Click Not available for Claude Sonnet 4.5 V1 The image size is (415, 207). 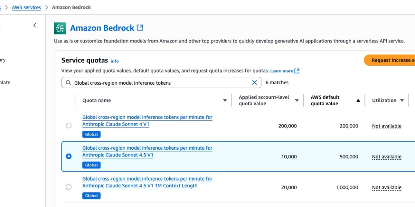pos(387,157)
